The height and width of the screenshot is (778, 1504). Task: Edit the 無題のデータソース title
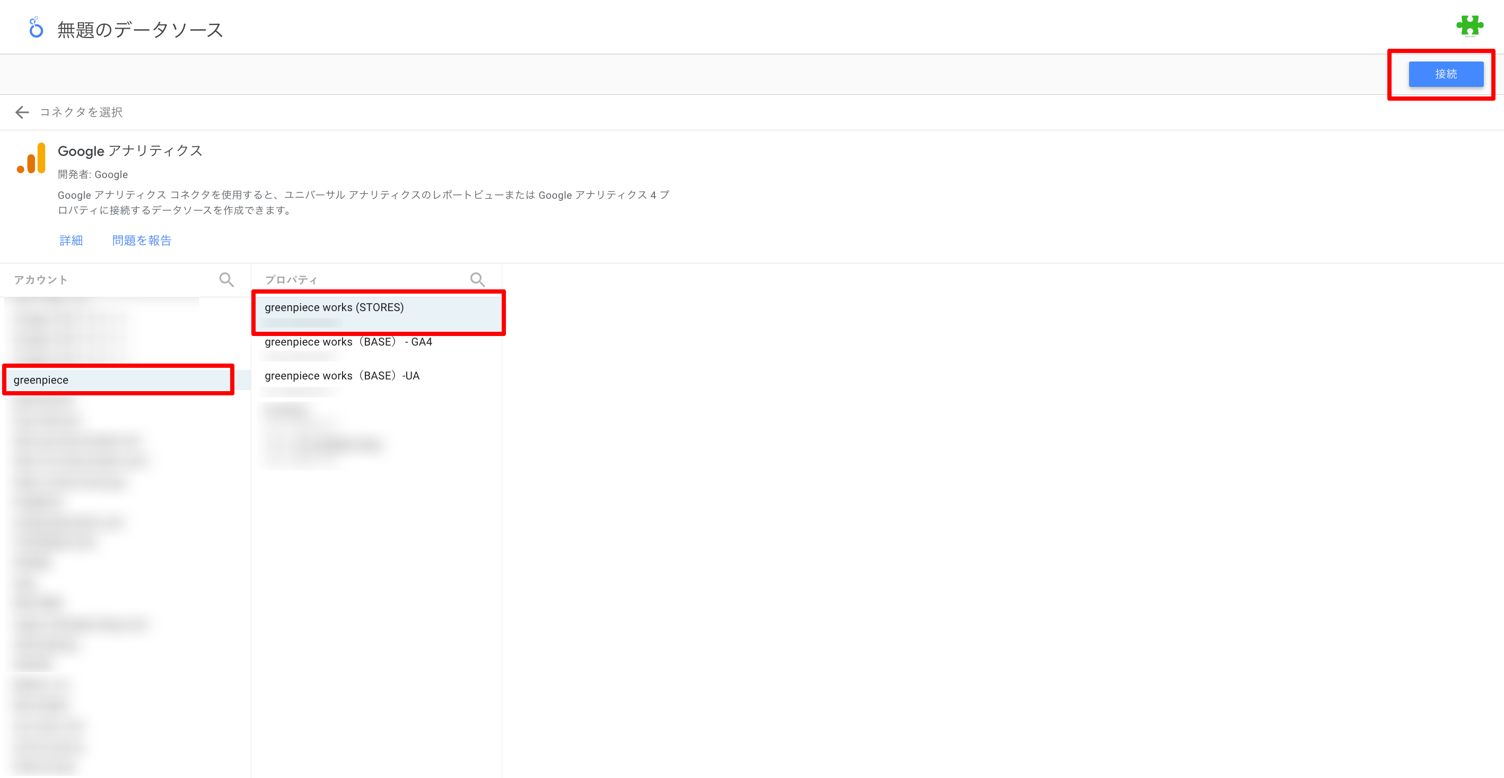point(140,29)
